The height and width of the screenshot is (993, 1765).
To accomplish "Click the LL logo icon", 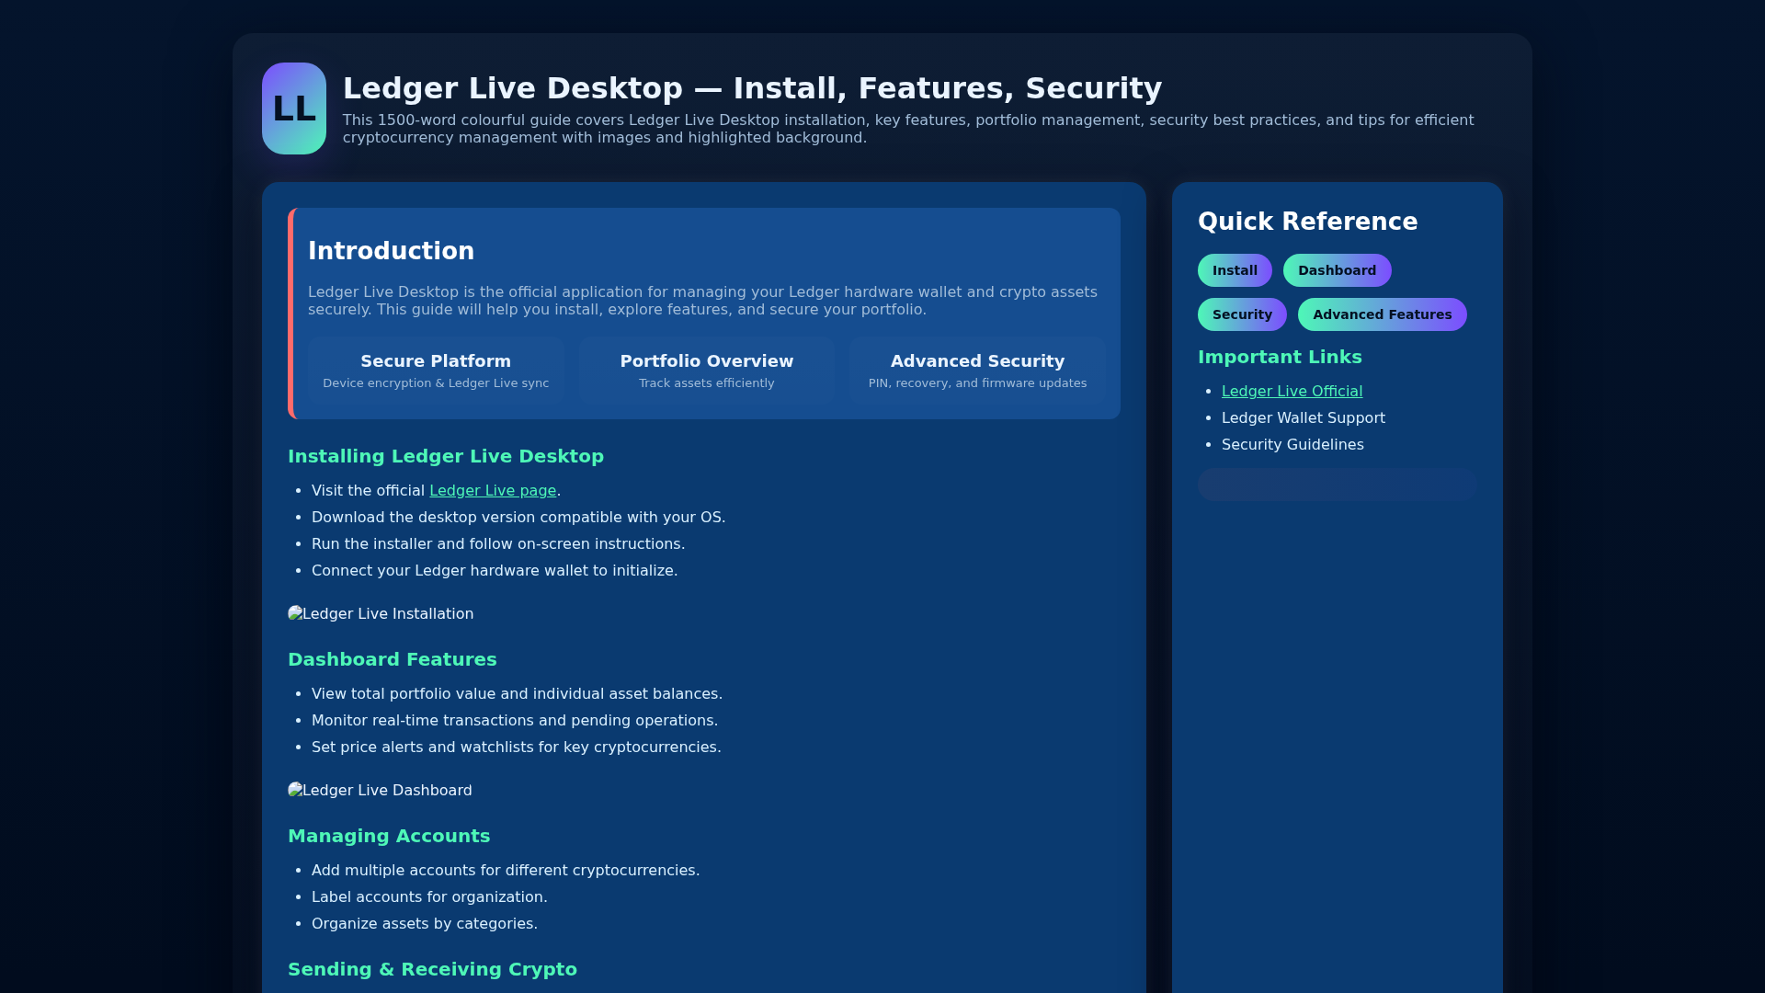I will pos(294,108).
